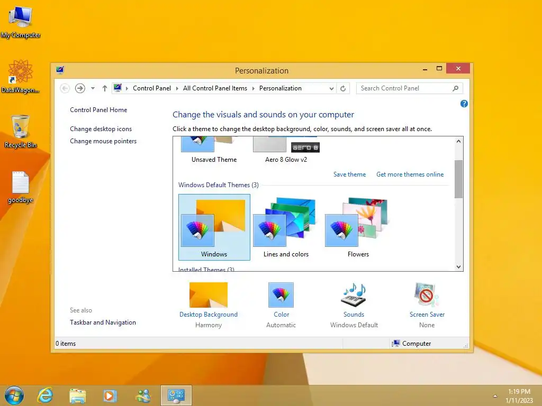The image size is (542, 406).
Task: Click the search magnifier icon
Action: tap(456, 88)
